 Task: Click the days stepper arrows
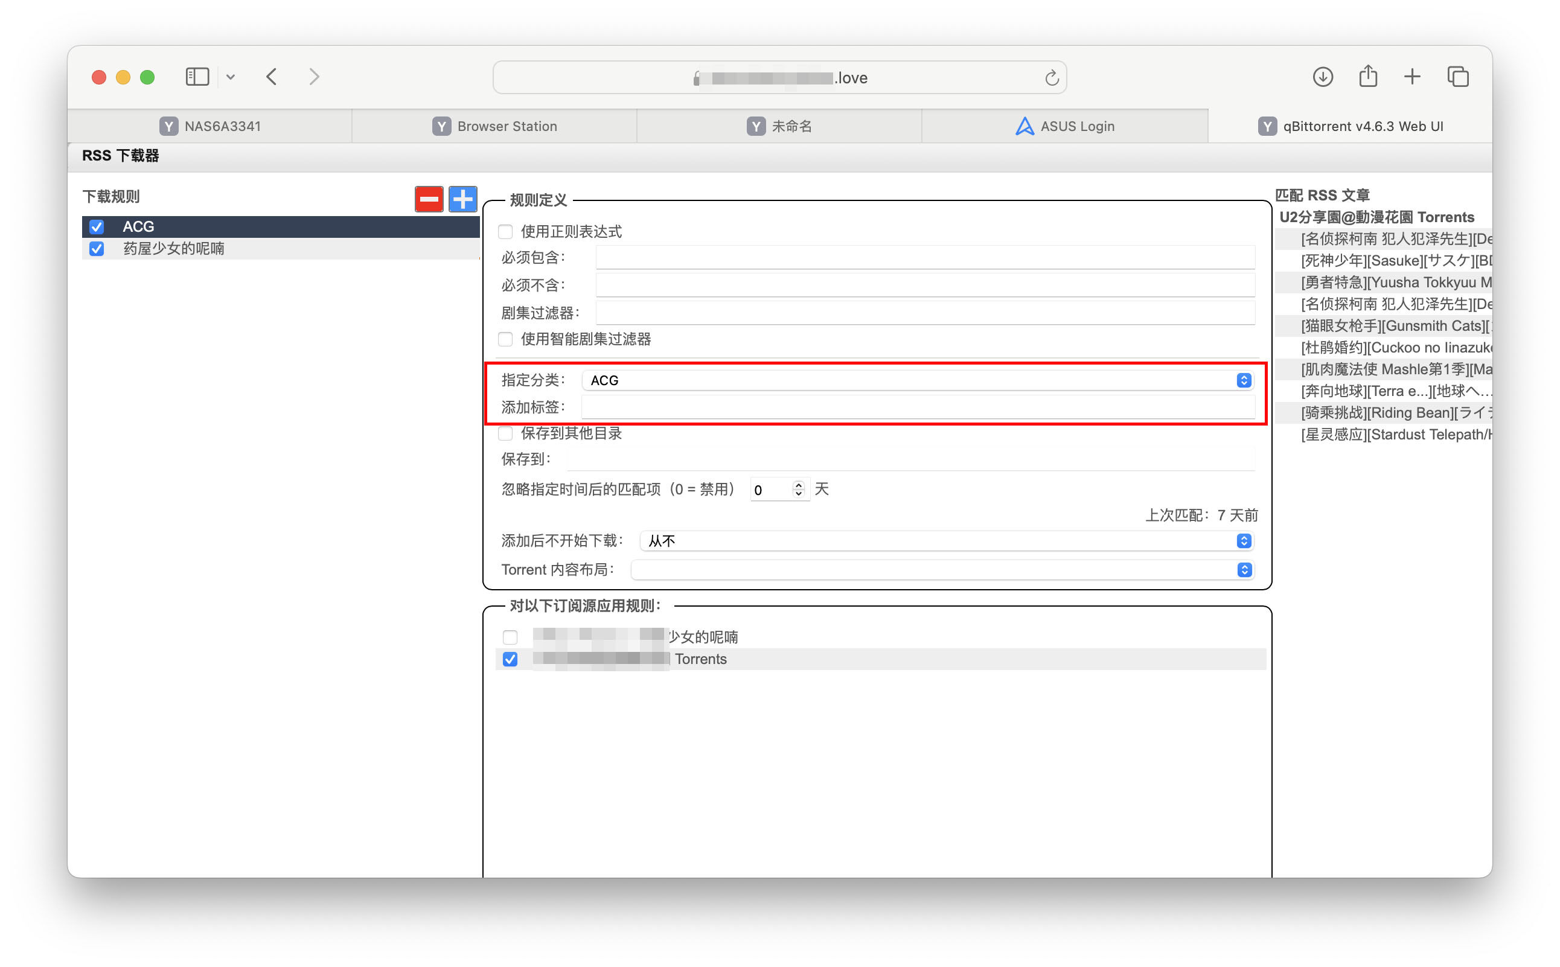pos(798,490)
